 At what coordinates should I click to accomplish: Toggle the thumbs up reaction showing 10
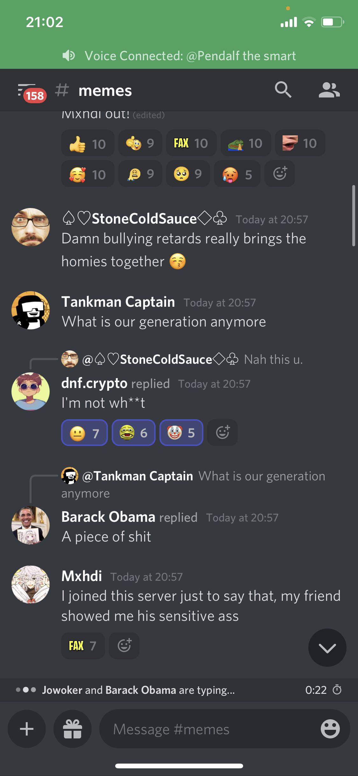(87, 143)
